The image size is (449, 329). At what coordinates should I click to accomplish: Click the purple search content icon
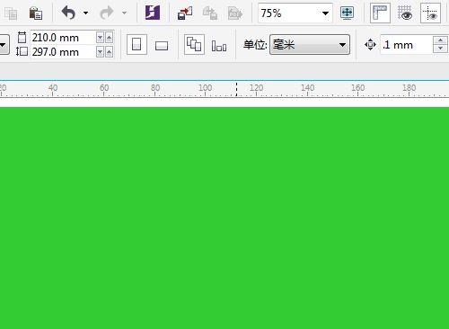click(x=153, y=13)
